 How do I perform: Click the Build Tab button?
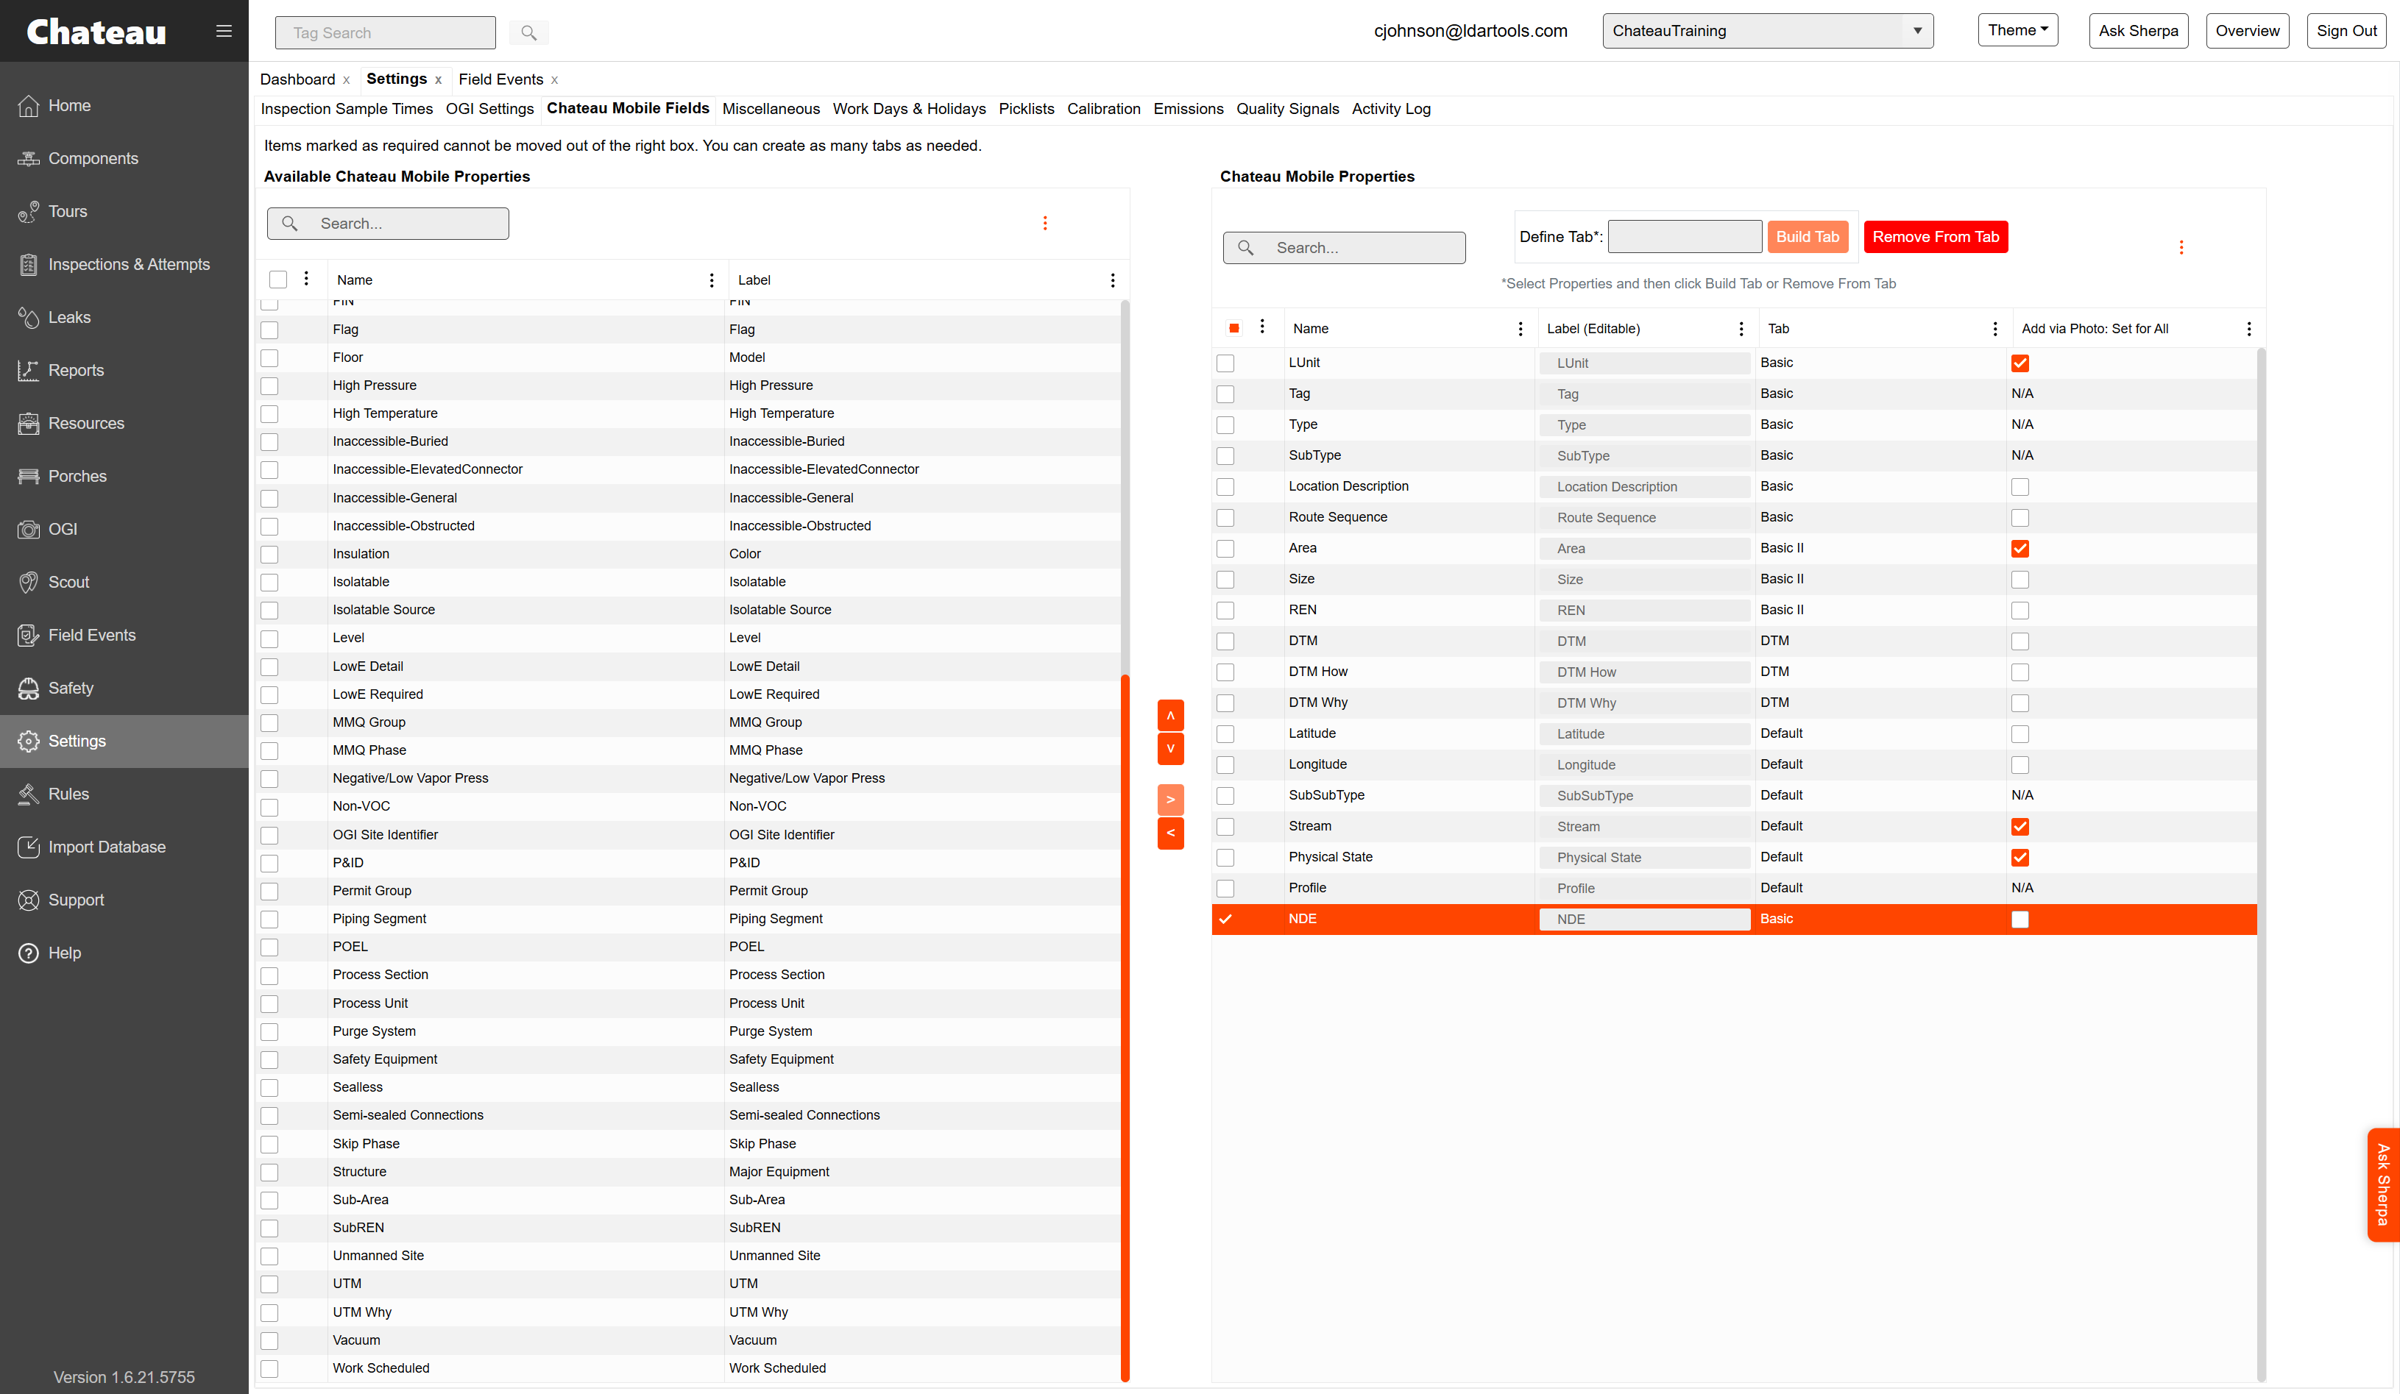(x=1808, y=237)
